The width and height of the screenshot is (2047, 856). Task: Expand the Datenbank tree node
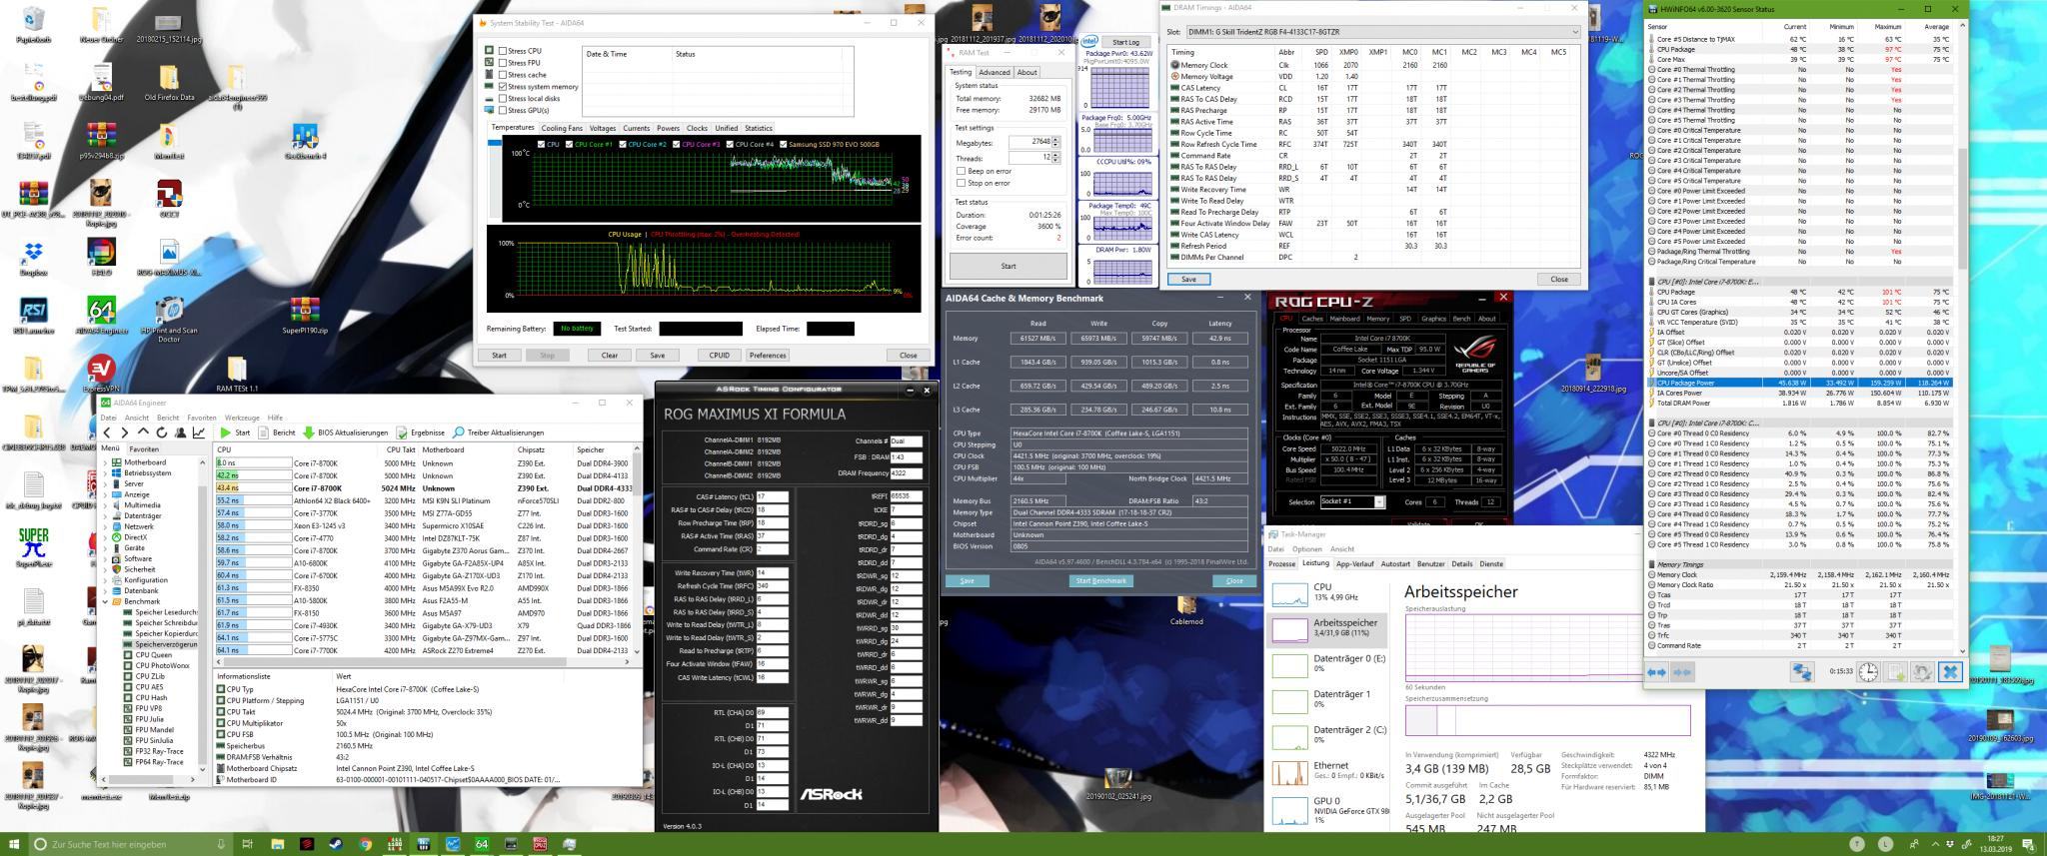(x=106, y=590)
